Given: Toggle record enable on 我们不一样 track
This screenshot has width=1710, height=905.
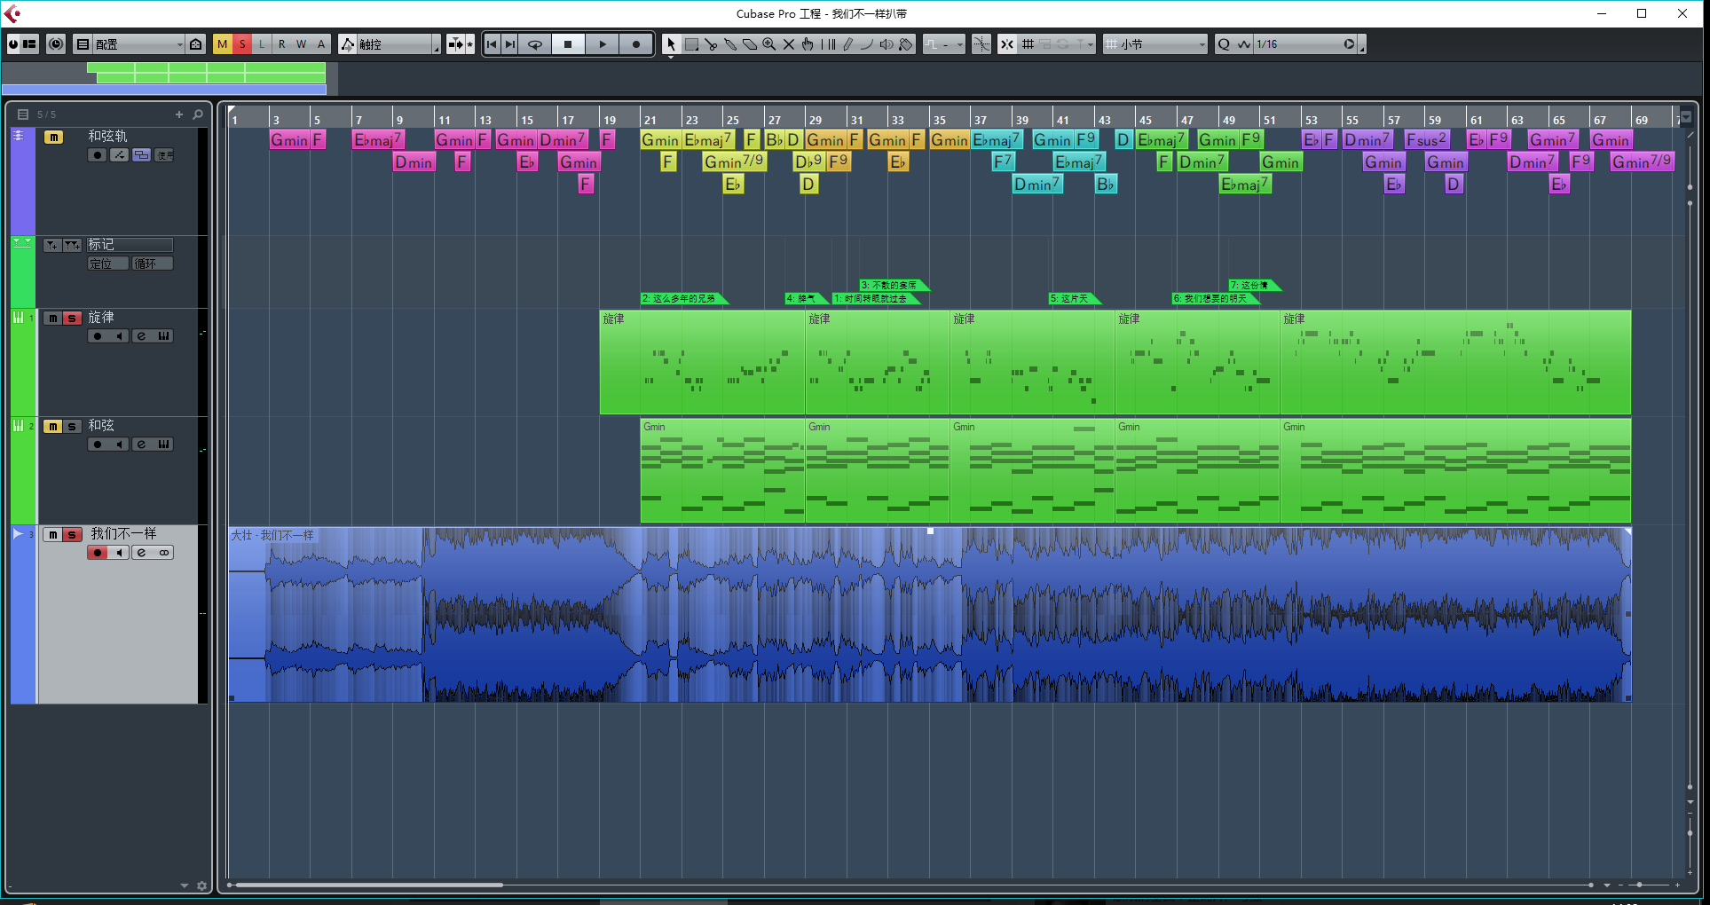Looking at the screenshot, I should [97, 553].
